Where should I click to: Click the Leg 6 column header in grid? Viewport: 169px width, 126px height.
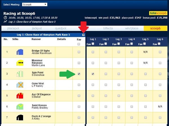[x=160, y=39]
